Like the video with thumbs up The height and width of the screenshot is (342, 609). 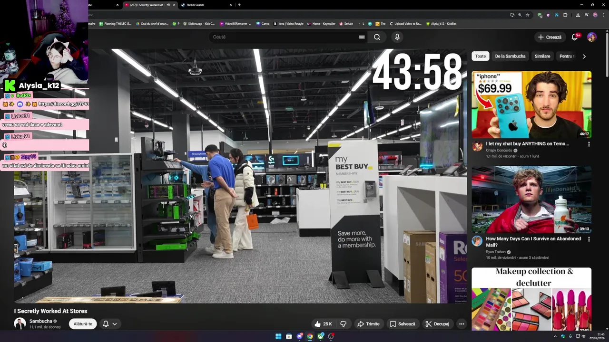pos(323,324)
